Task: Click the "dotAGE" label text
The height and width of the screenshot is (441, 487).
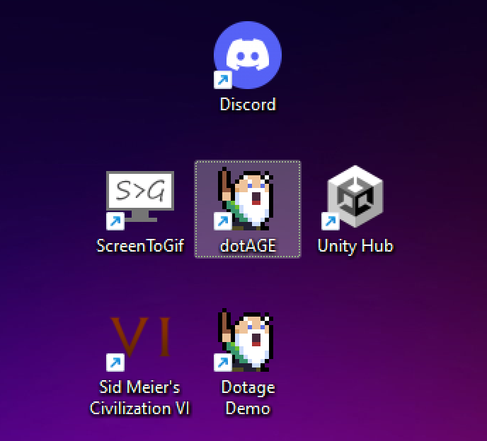Action: click(248, 246)
